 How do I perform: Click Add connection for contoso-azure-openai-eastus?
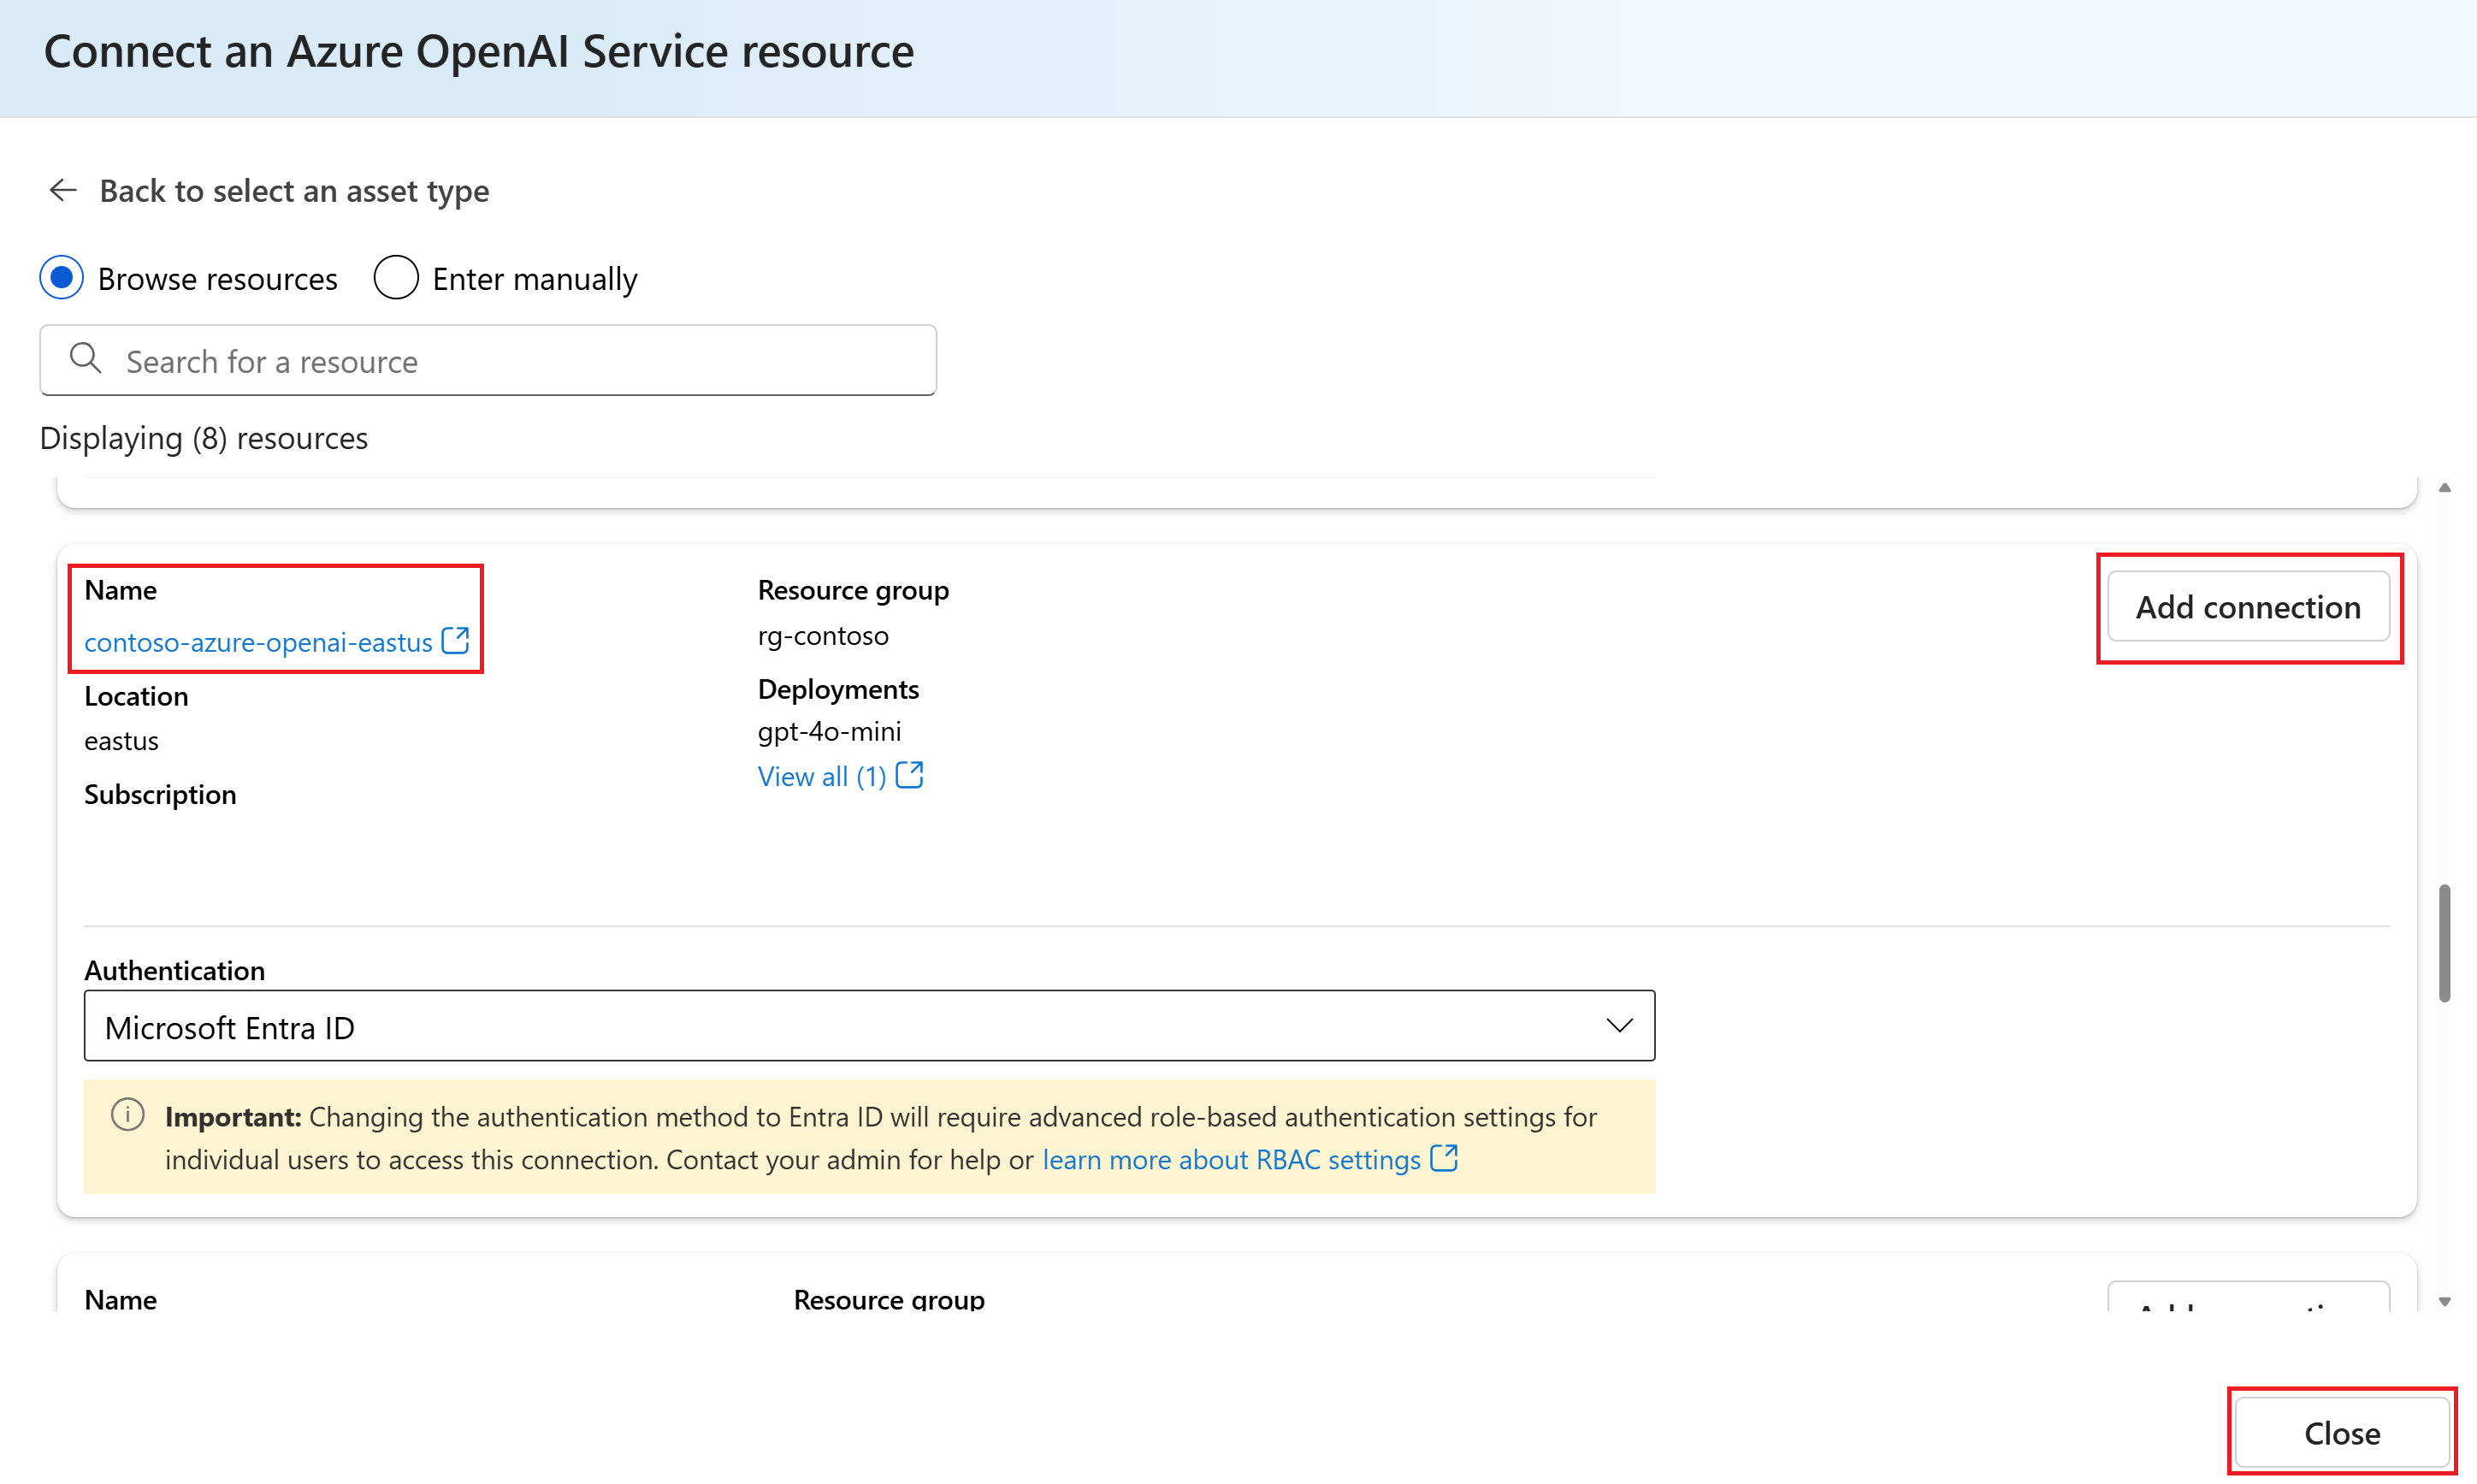click(2247, 607)
